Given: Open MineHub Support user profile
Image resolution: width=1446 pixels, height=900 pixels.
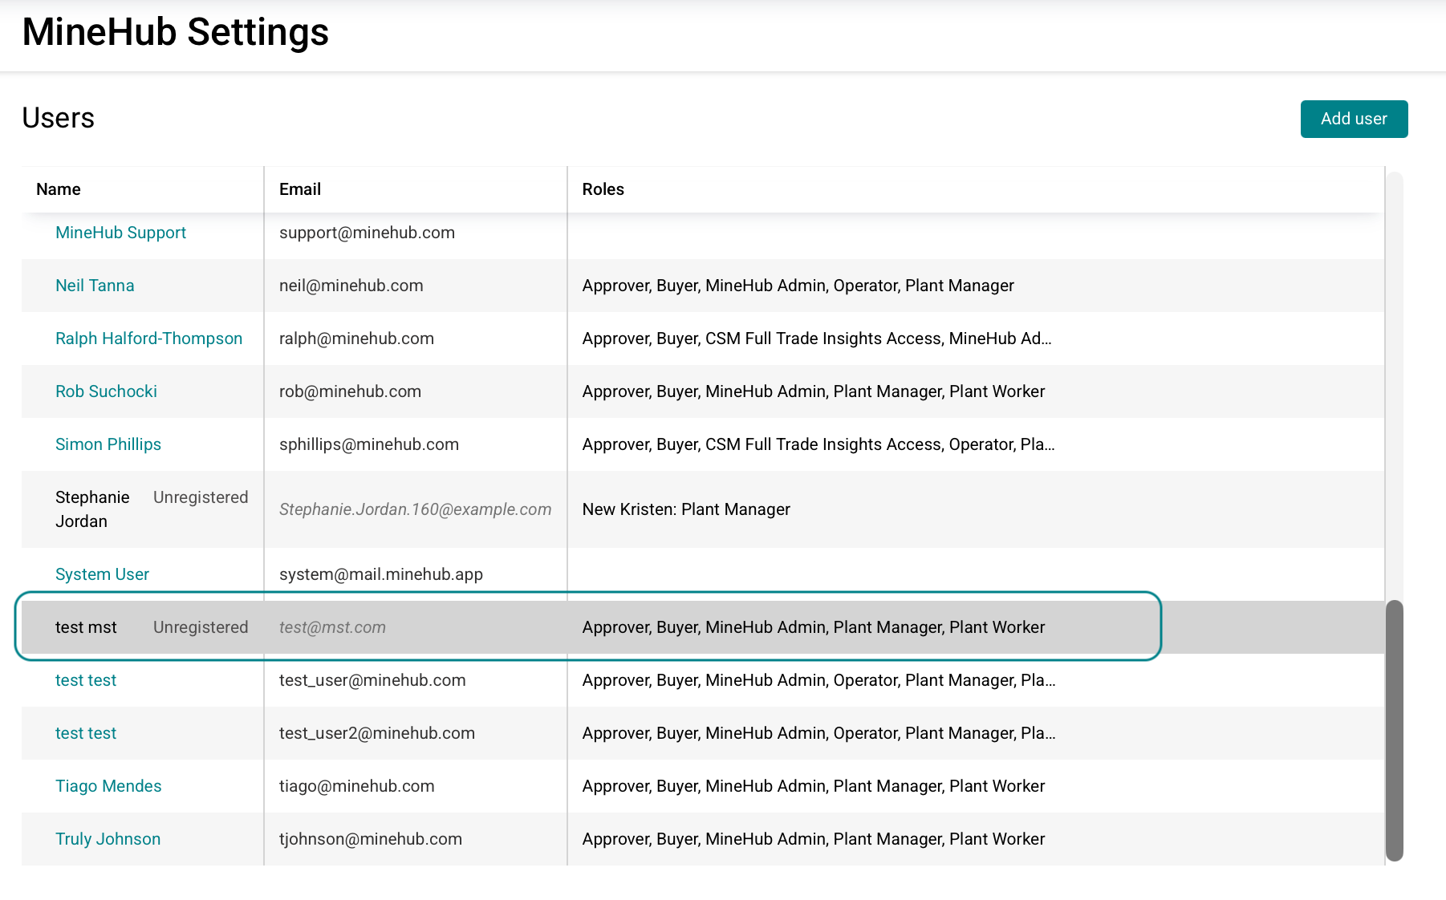Looking at the screenshot, I should tap(120, 233).
